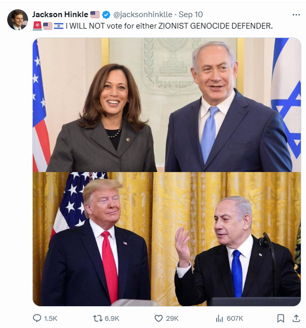Open the author's profile picture avatar

point(18,20)
